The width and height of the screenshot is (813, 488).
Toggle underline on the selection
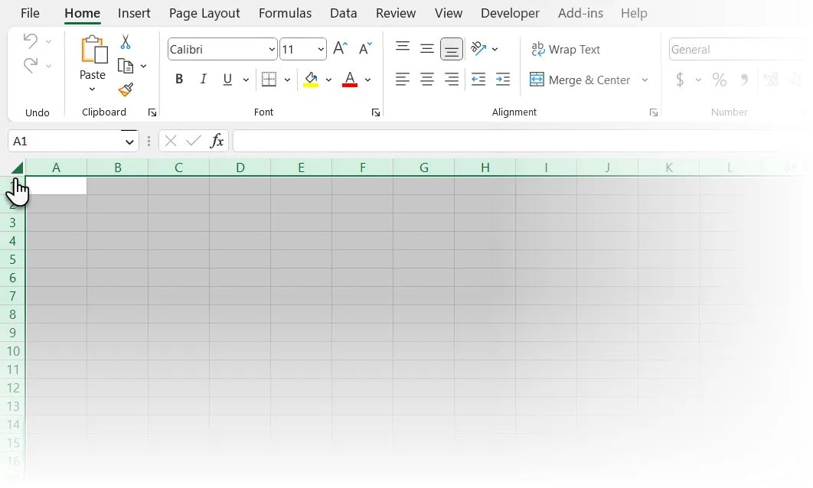227,79
